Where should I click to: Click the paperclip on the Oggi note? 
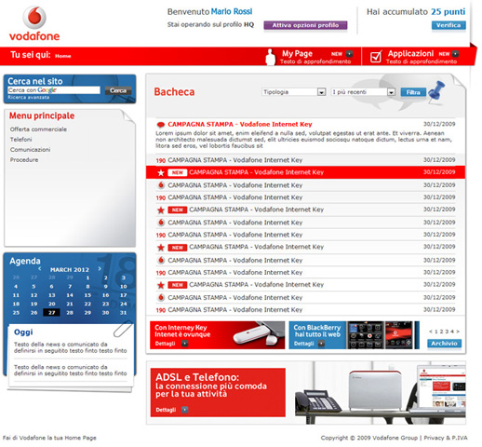click(123, 329)
